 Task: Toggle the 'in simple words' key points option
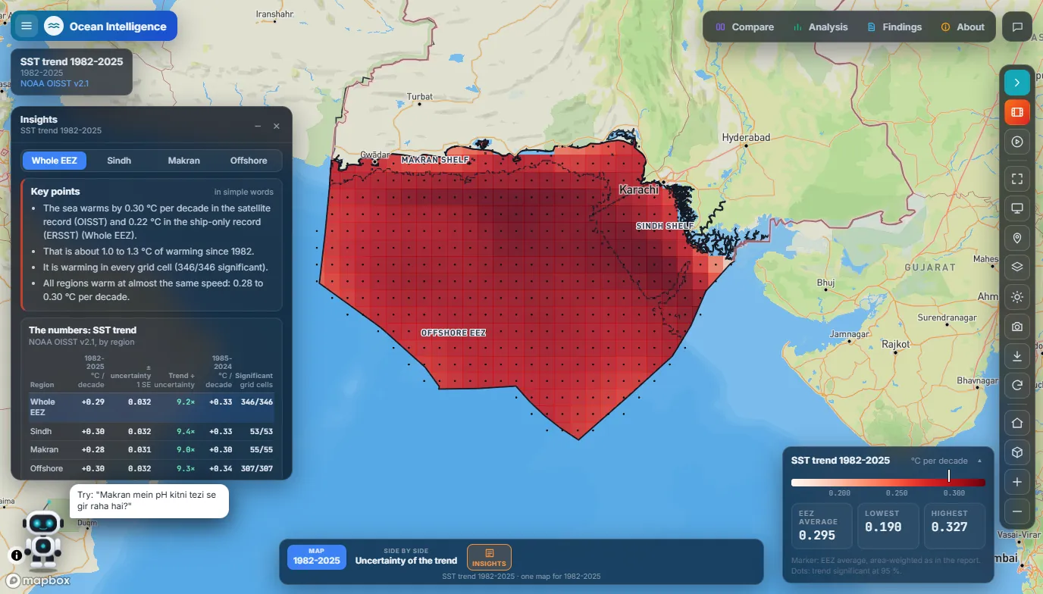(x=243, y=192)
